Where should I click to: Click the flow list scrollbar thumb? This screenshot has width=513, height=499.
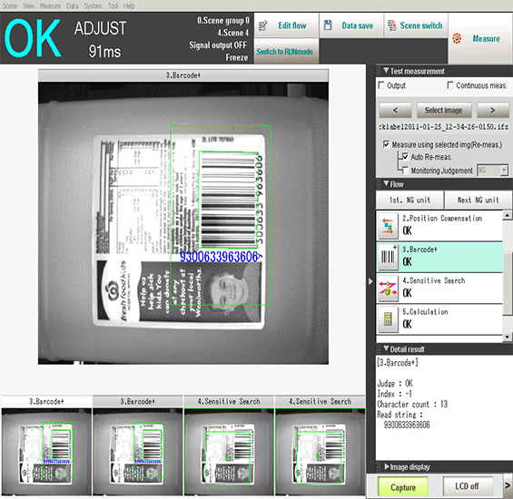[x=508, y=284]
